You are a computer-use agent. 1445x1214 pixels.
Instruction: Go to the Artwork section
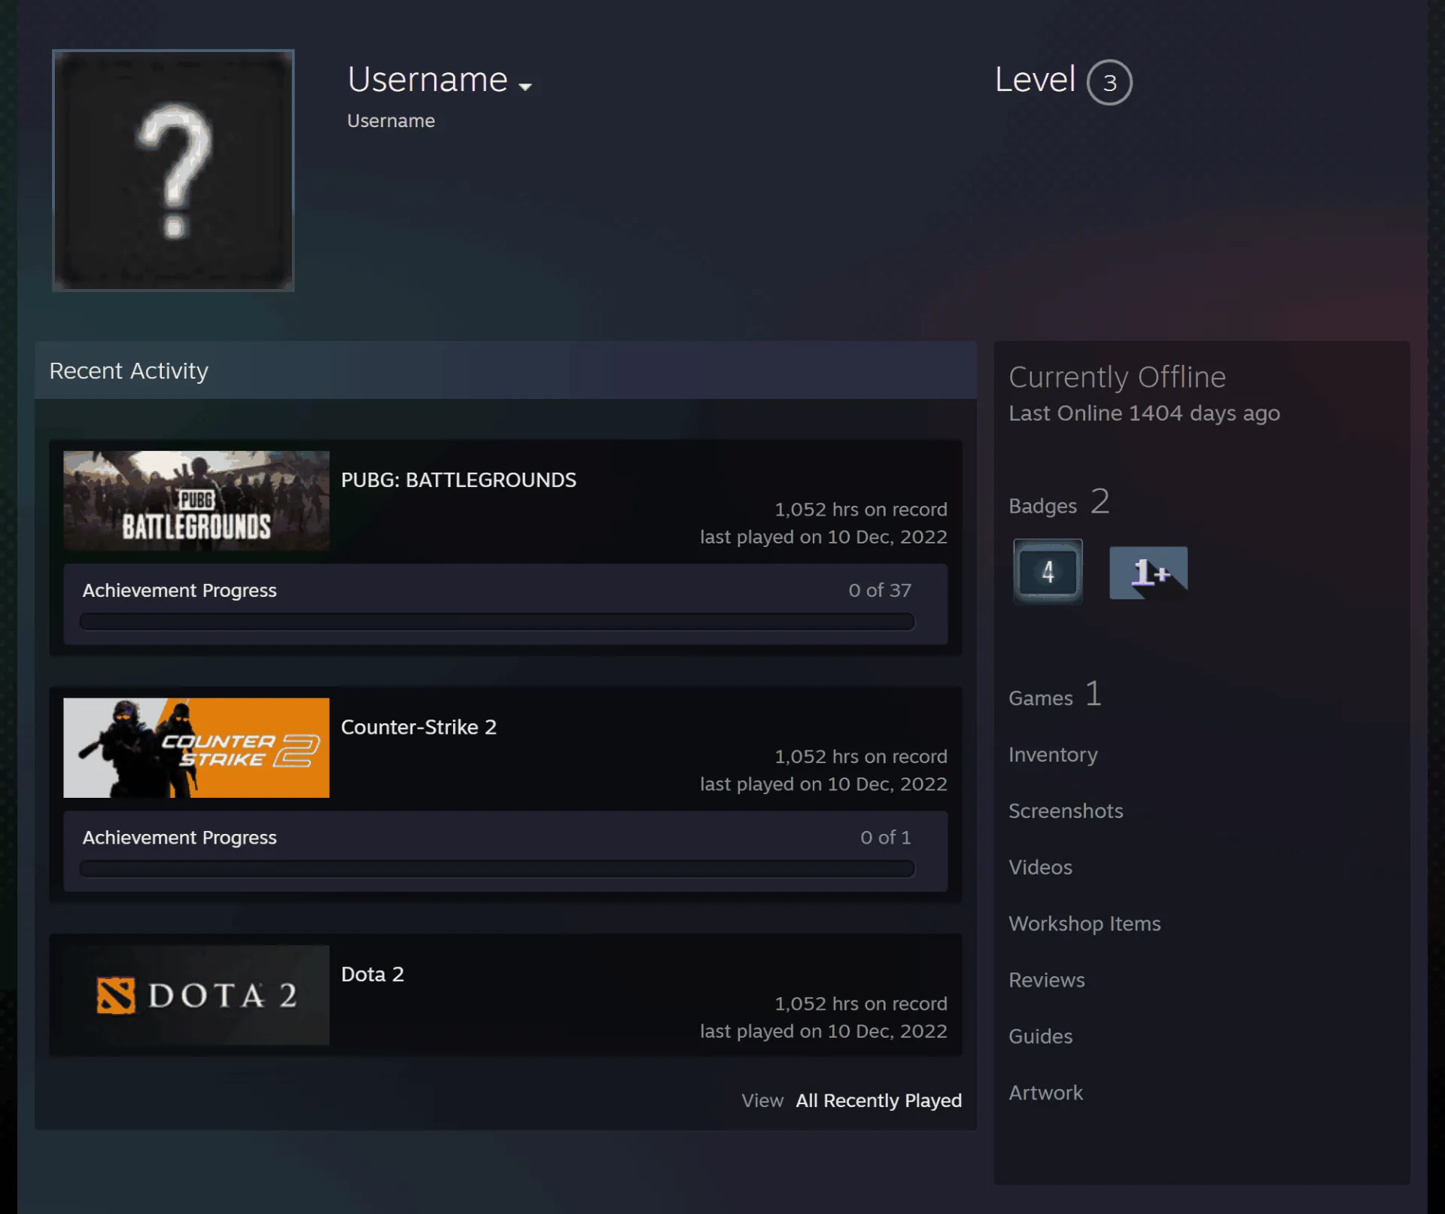(1045, 1093)
